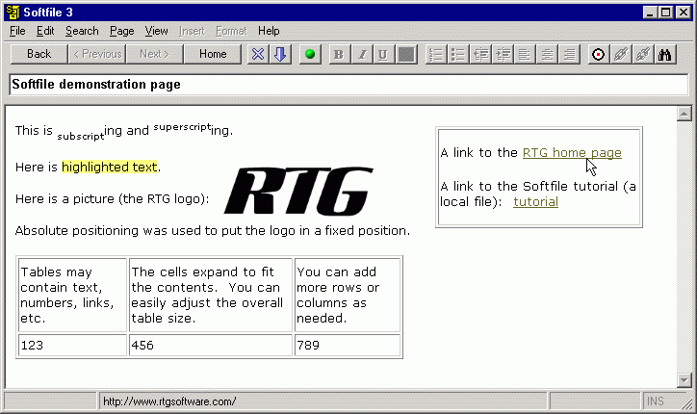Click the superscript text
The image size is (697, 414).
(182, 127)
